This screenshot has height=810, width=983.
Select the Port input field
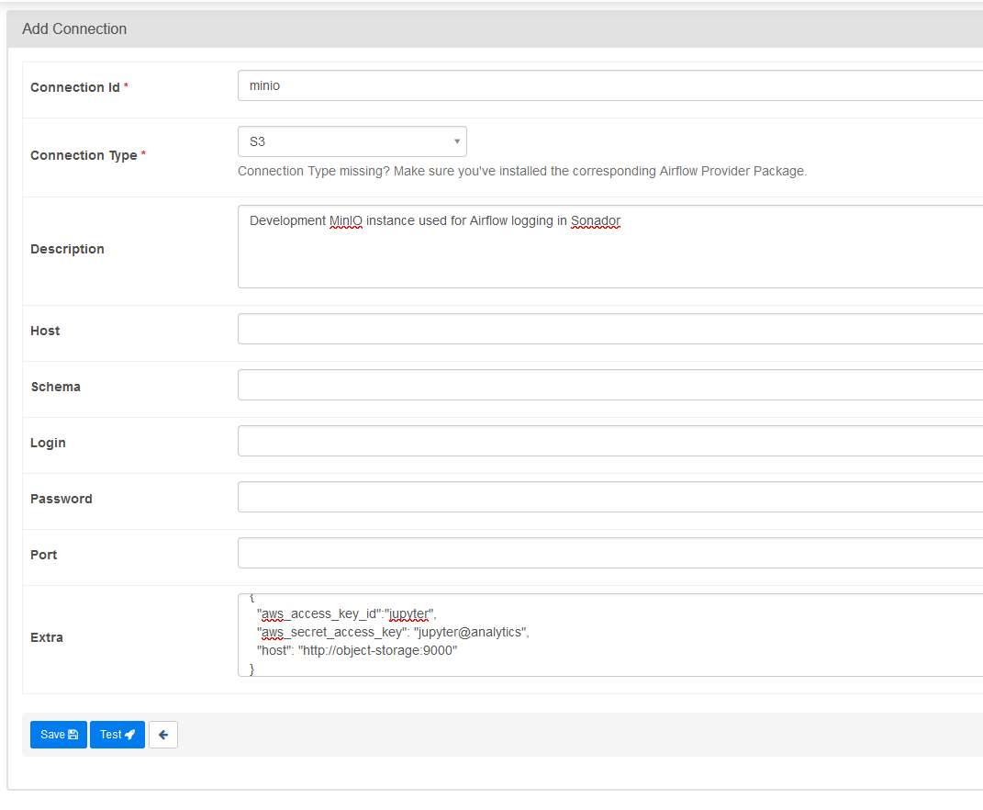(x=551, y=552)
